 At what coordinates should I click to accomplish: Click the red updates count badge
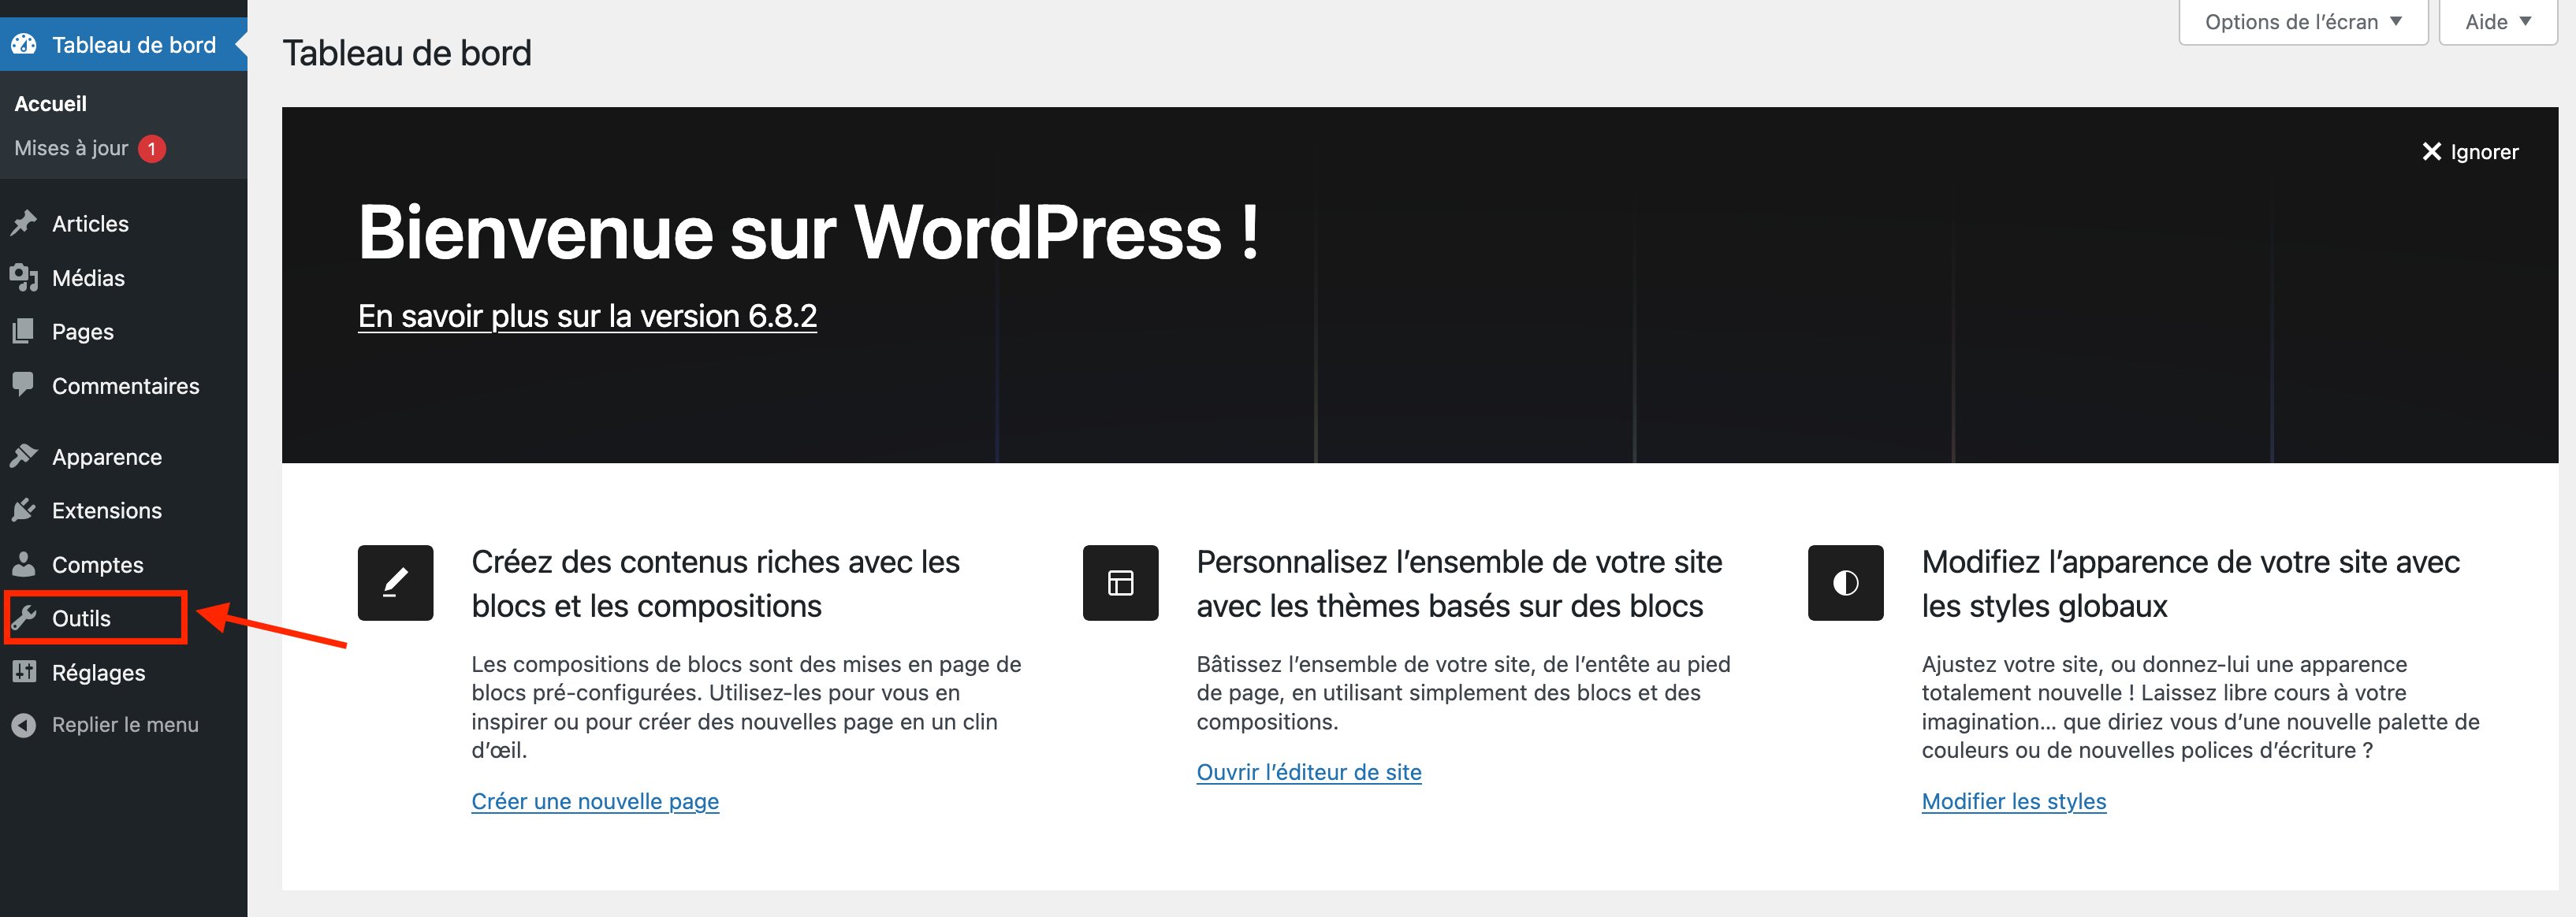coord(152,148)
